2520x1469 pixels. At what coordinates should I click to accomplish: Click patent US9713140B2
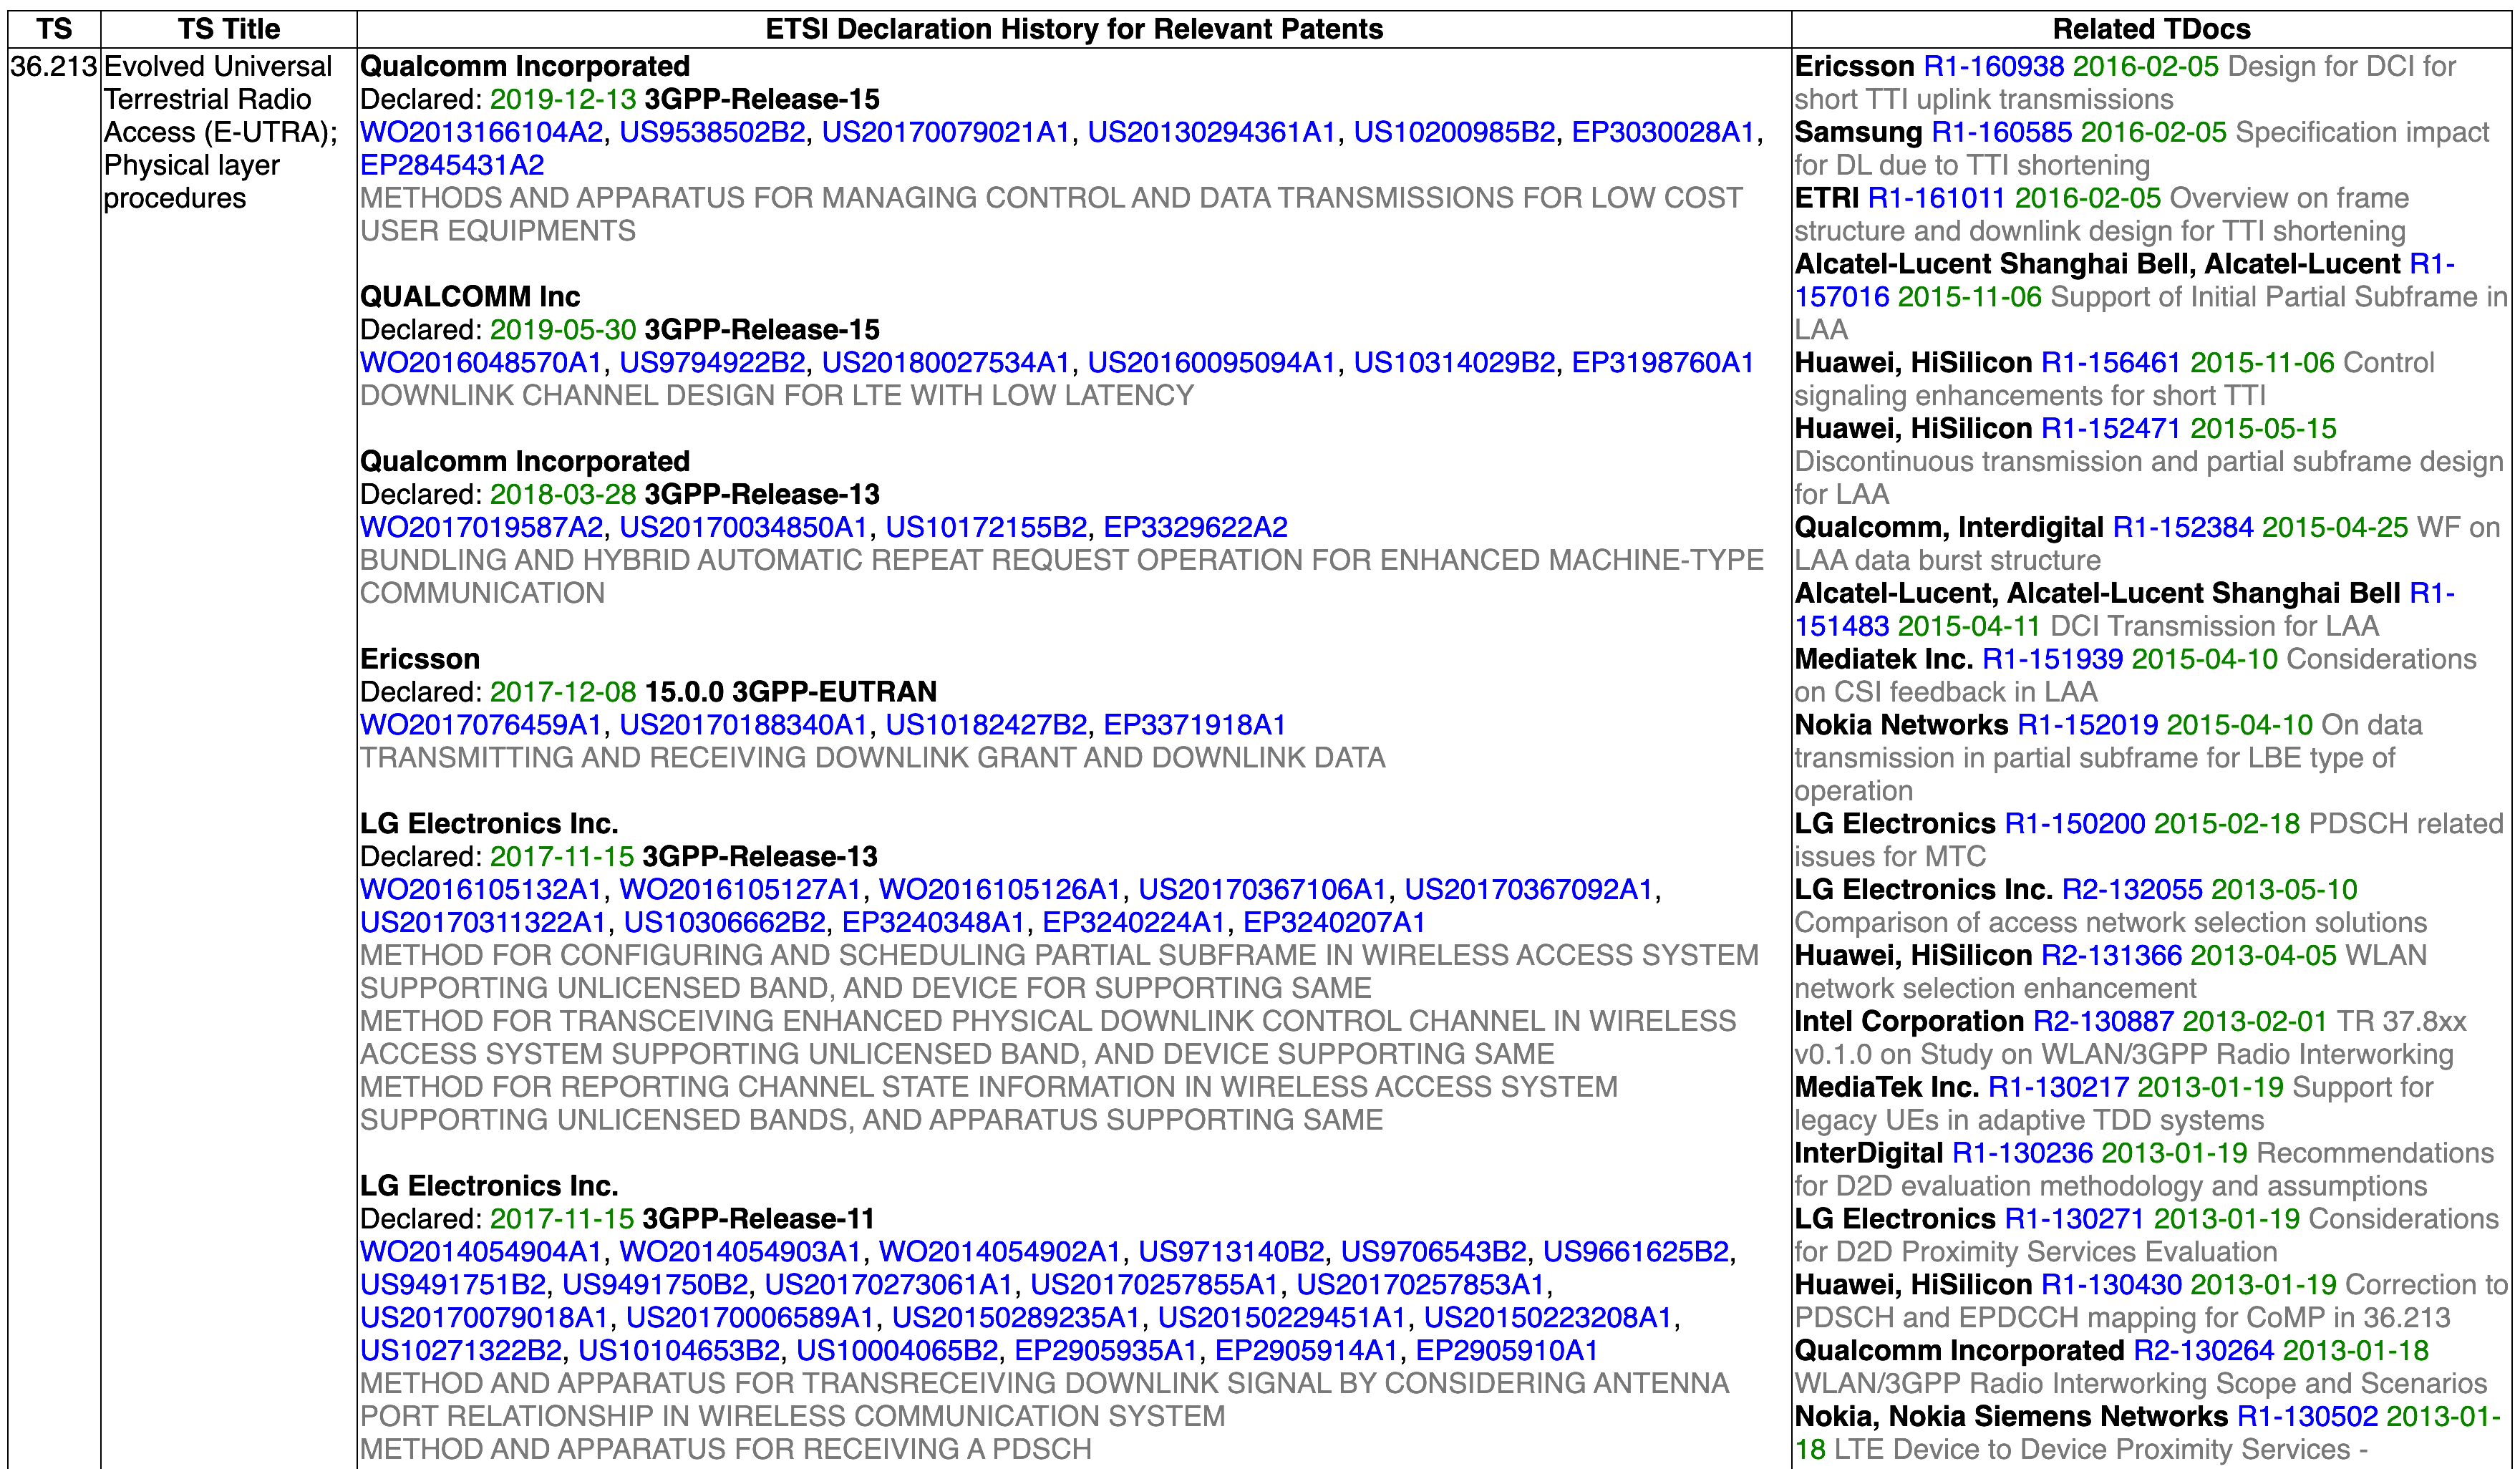coord(1231,1252)
